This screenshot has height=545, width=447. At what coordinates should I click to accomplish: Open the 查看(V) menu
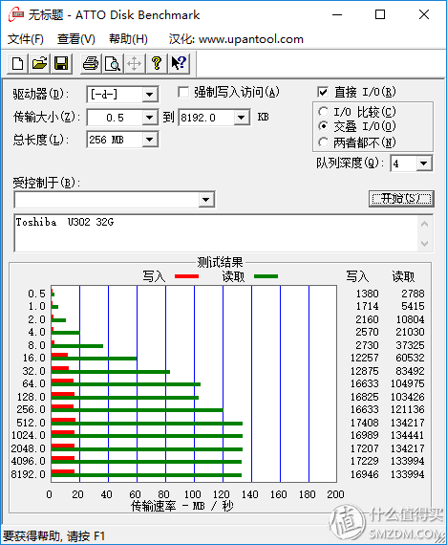[x=76, y=39]
